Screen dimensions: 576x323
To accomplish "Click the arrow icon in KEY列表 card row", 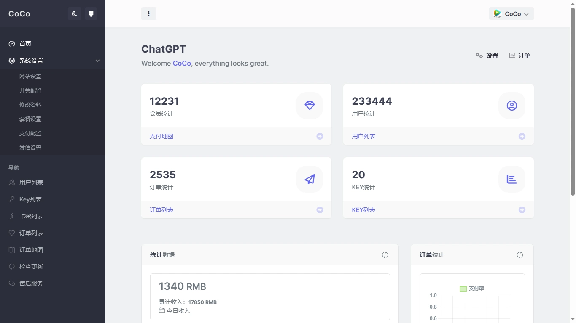I will 522,210.
